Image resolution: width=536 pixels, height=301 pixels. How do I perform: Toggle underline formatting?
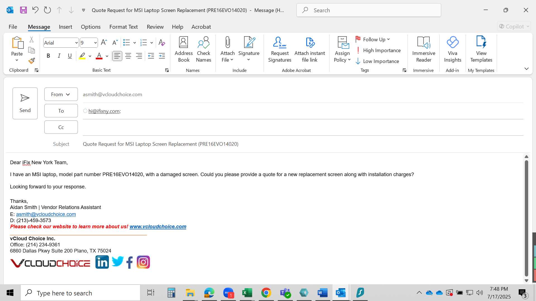tap(70, 56)
